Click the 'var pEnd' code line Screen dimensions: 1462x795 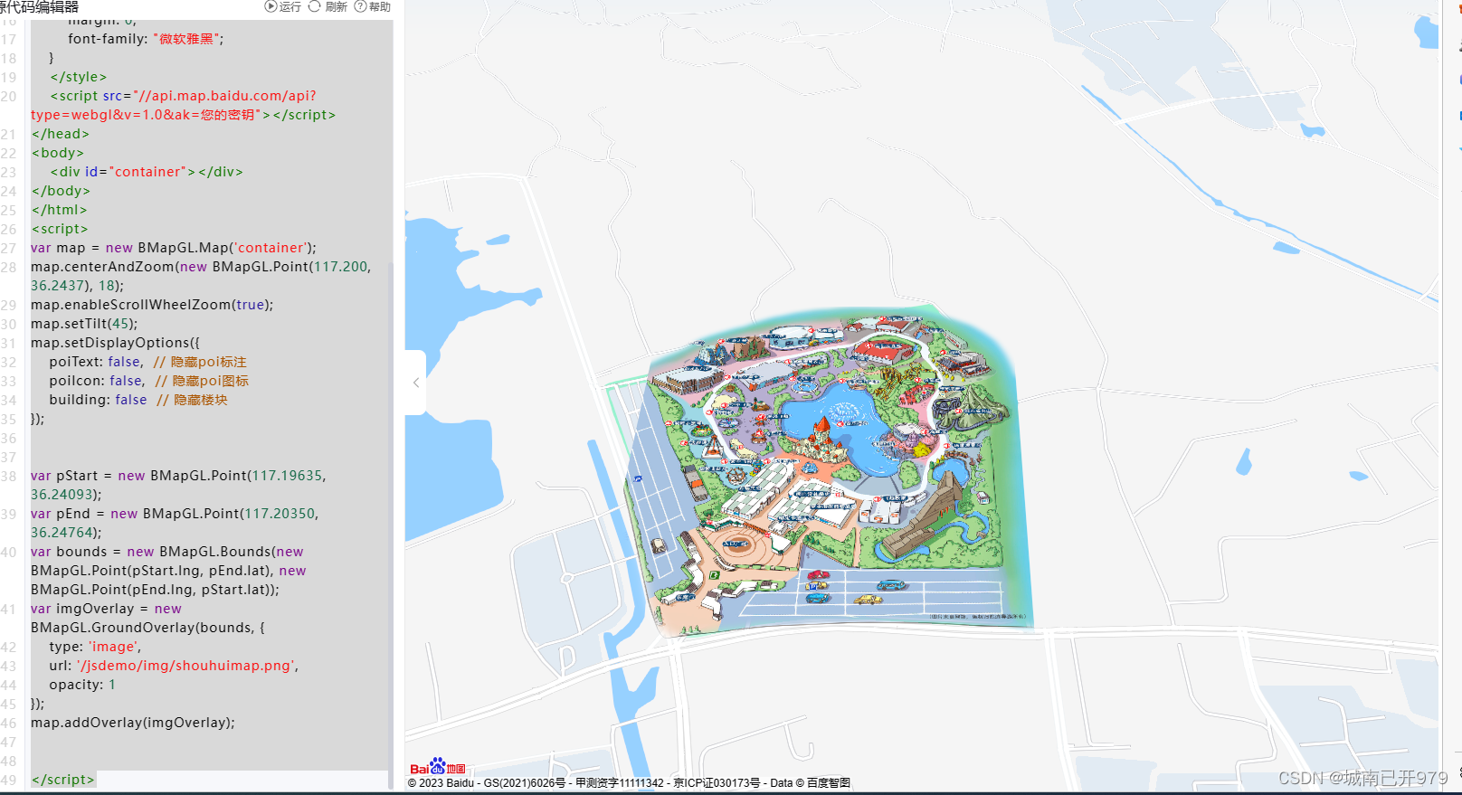[x=175, y=523]
